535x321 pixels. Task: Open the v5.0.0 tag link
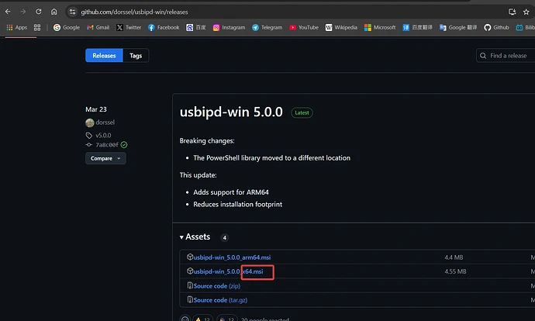pyautogui.click(x=103, y=134)
